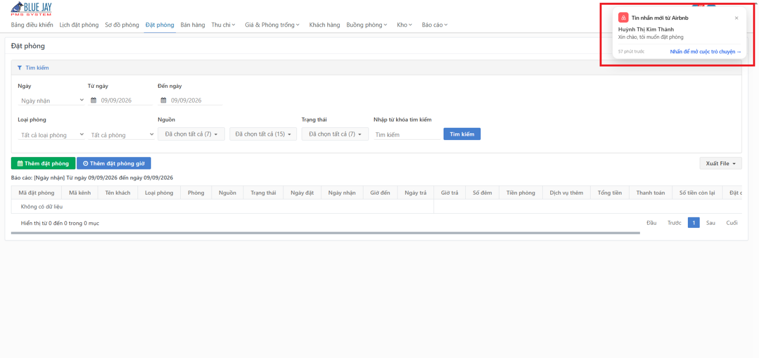Click the Cuối last-page link

pyautogui.click(x=732, y=223)
